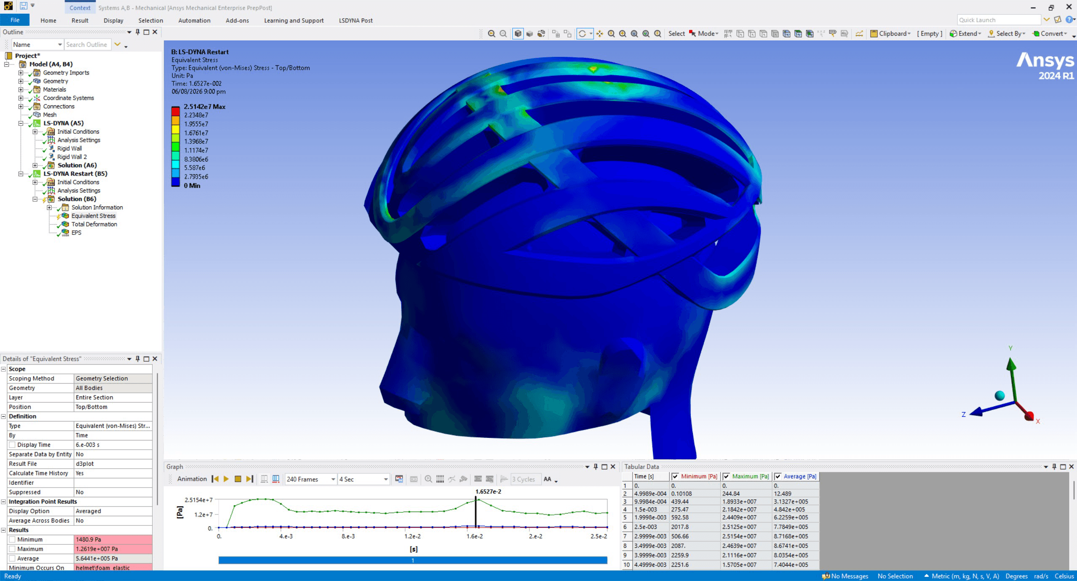The height and width of the screenshot is (581, 1077).
Task: Pin the Graph panel
Action: (x=596, y=466)
